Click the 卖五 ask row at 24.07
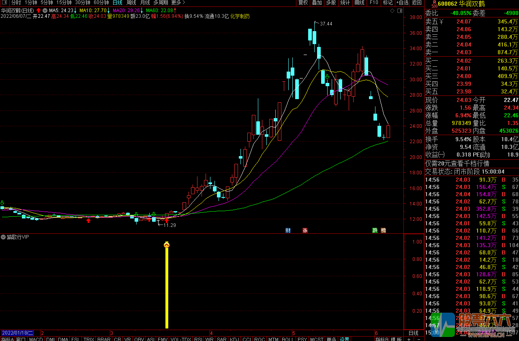This screenshot has width=519, height=341. [472, 21]
